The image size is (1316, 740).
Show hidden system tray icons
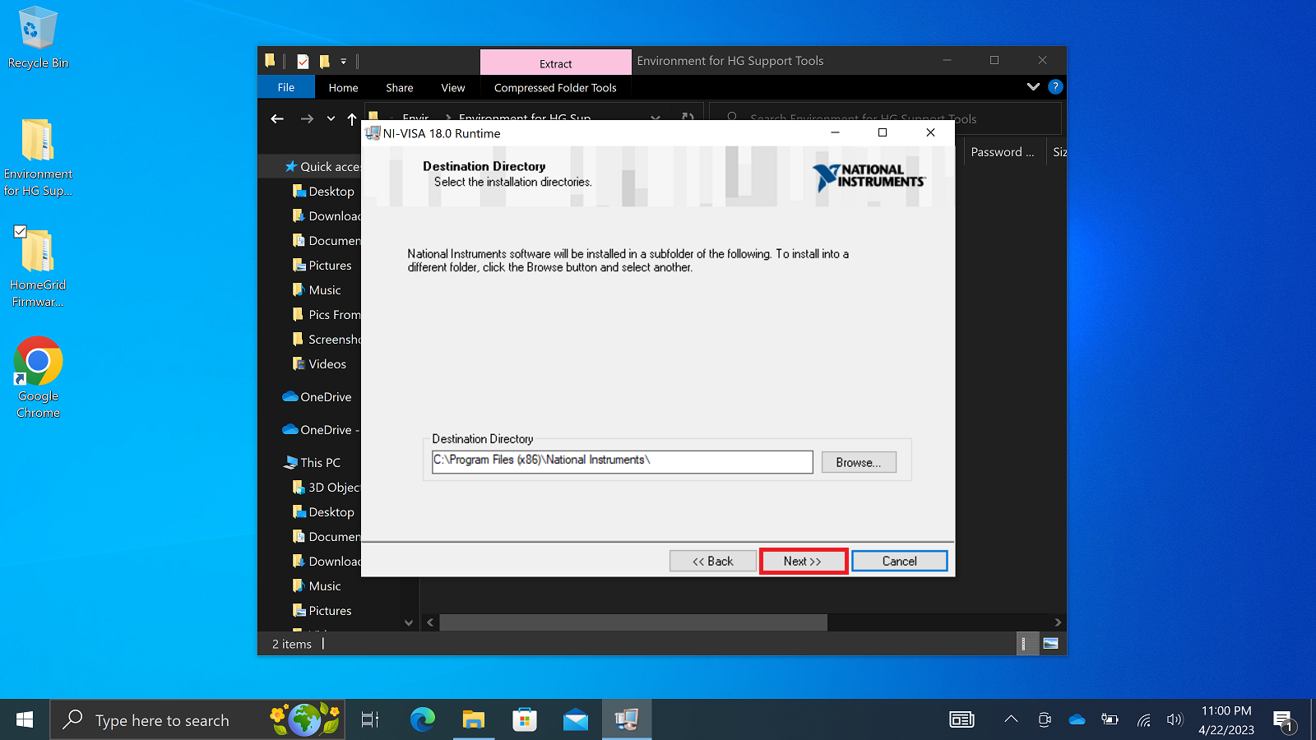(1011, 719)
